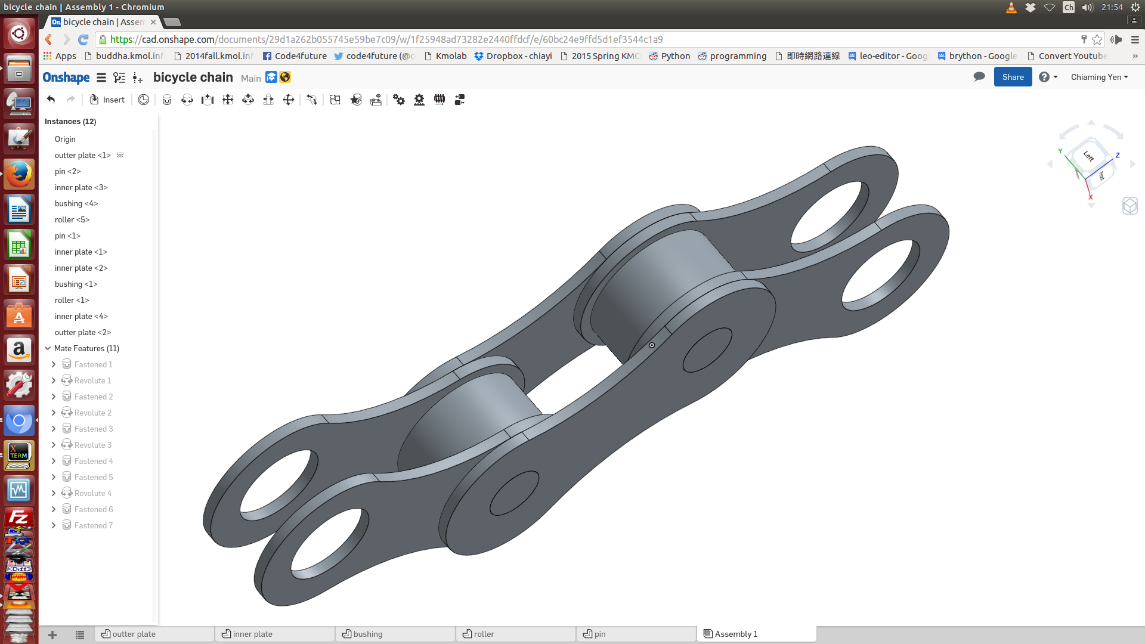Collapse the Mate Features list

coord(48,348)
